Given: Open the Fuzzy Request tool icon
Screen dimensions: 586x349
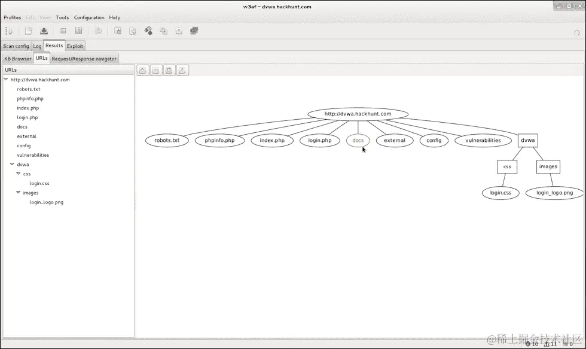Looking at the screenshot, I should pos(133,31).
